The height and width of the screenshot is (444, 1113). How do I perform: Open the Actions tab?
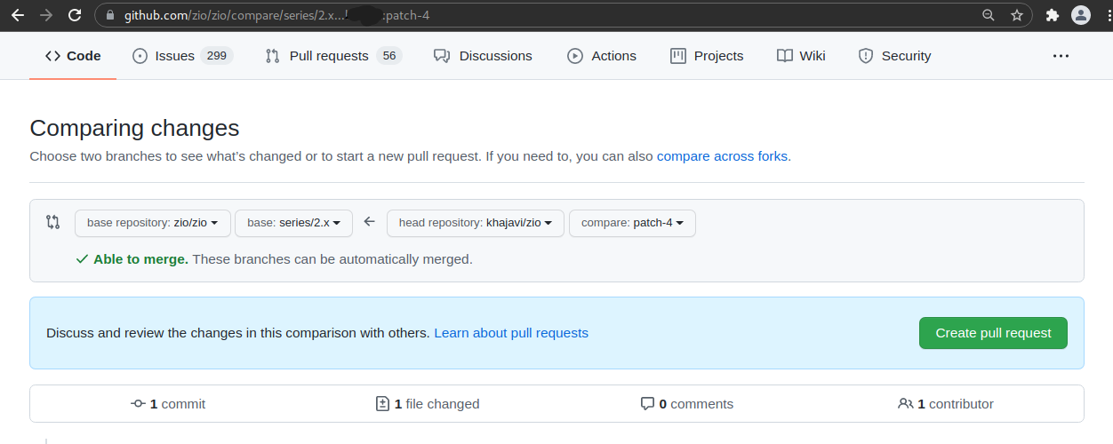point(602,56)
